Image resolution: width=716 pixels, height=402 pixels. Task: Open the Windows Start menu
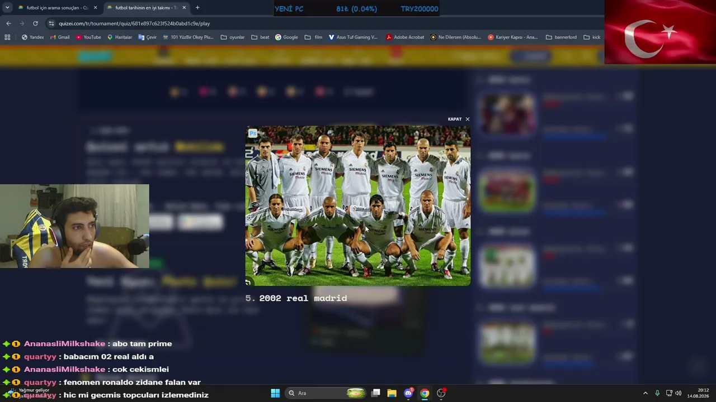click(x=275, y=393)
